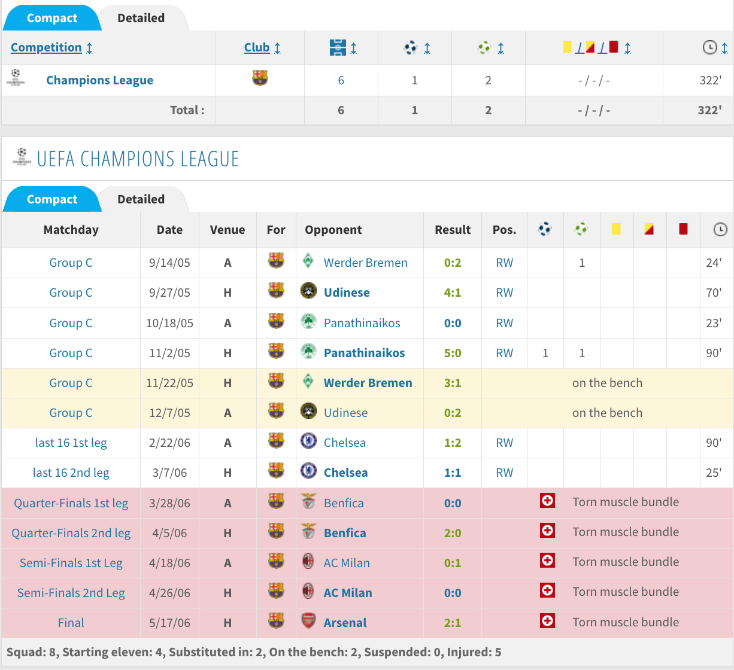Open the Detailed tab under UEFA Champions League
734x670 pixels.
[x=141, y=199]
